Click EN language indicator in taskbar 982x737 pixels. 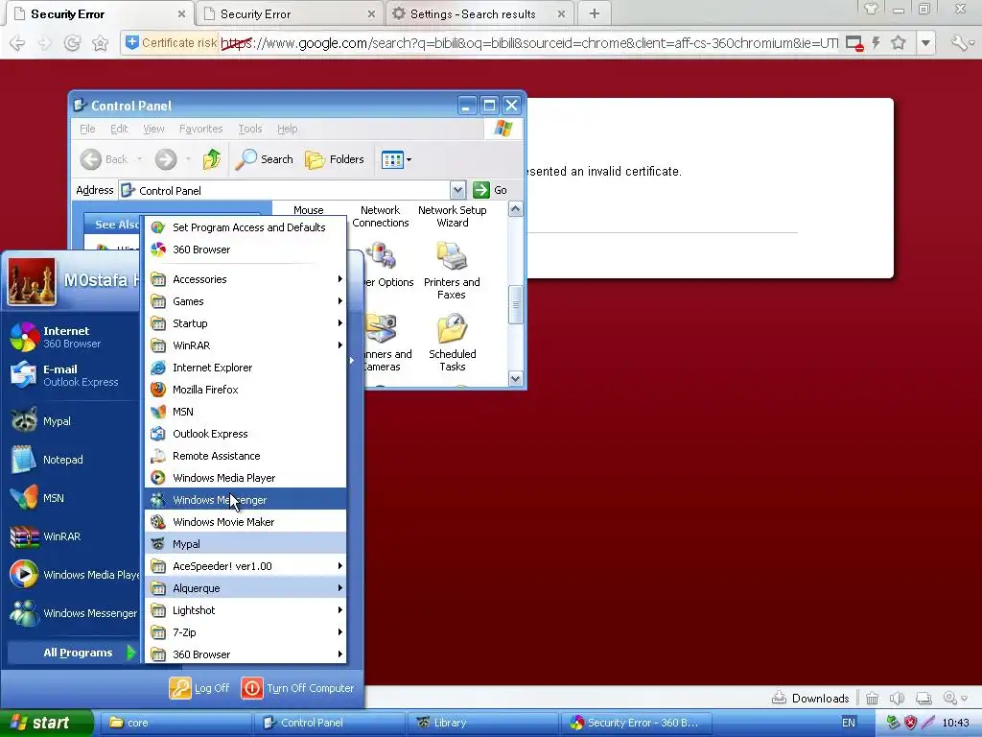pos(848,723)
